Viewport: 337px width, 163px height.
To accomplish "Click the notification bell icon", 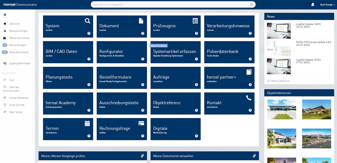I will 313,4.
